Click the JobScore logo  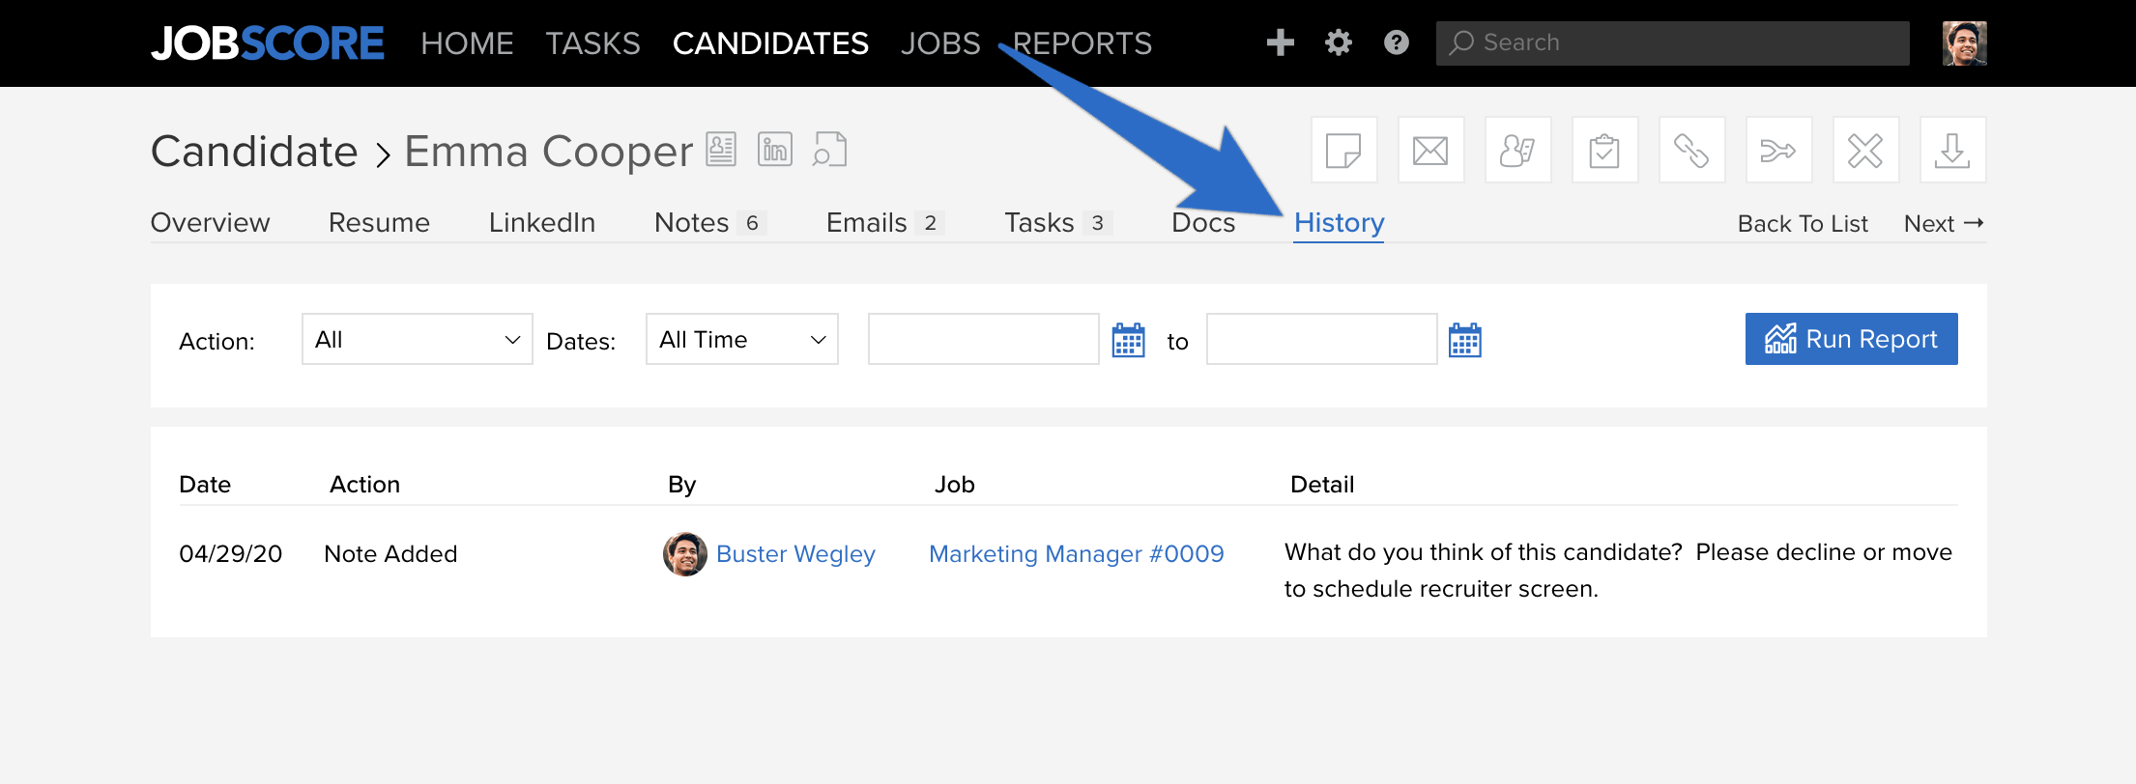[x=268, y=43]
